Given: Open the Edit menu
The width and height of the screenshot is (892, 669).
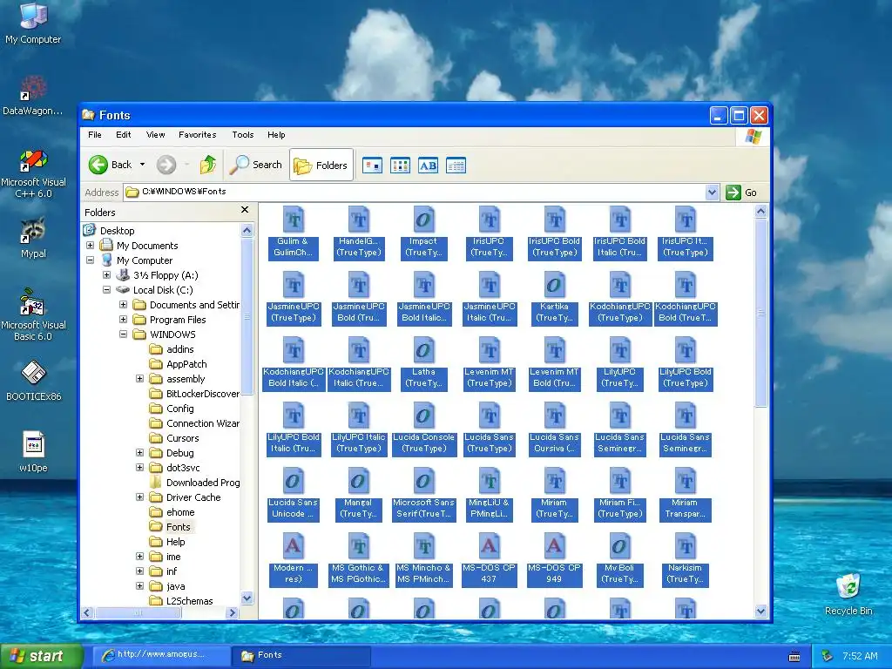Looking at the screenshot, I should coord(124,135).
